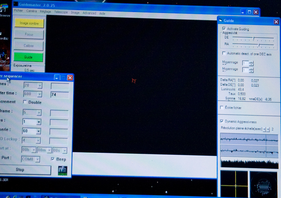Viewport: 281px width, 198px height.
Task: Click the Exposuretime 0,5 sec value
Action: coord(30,70)
